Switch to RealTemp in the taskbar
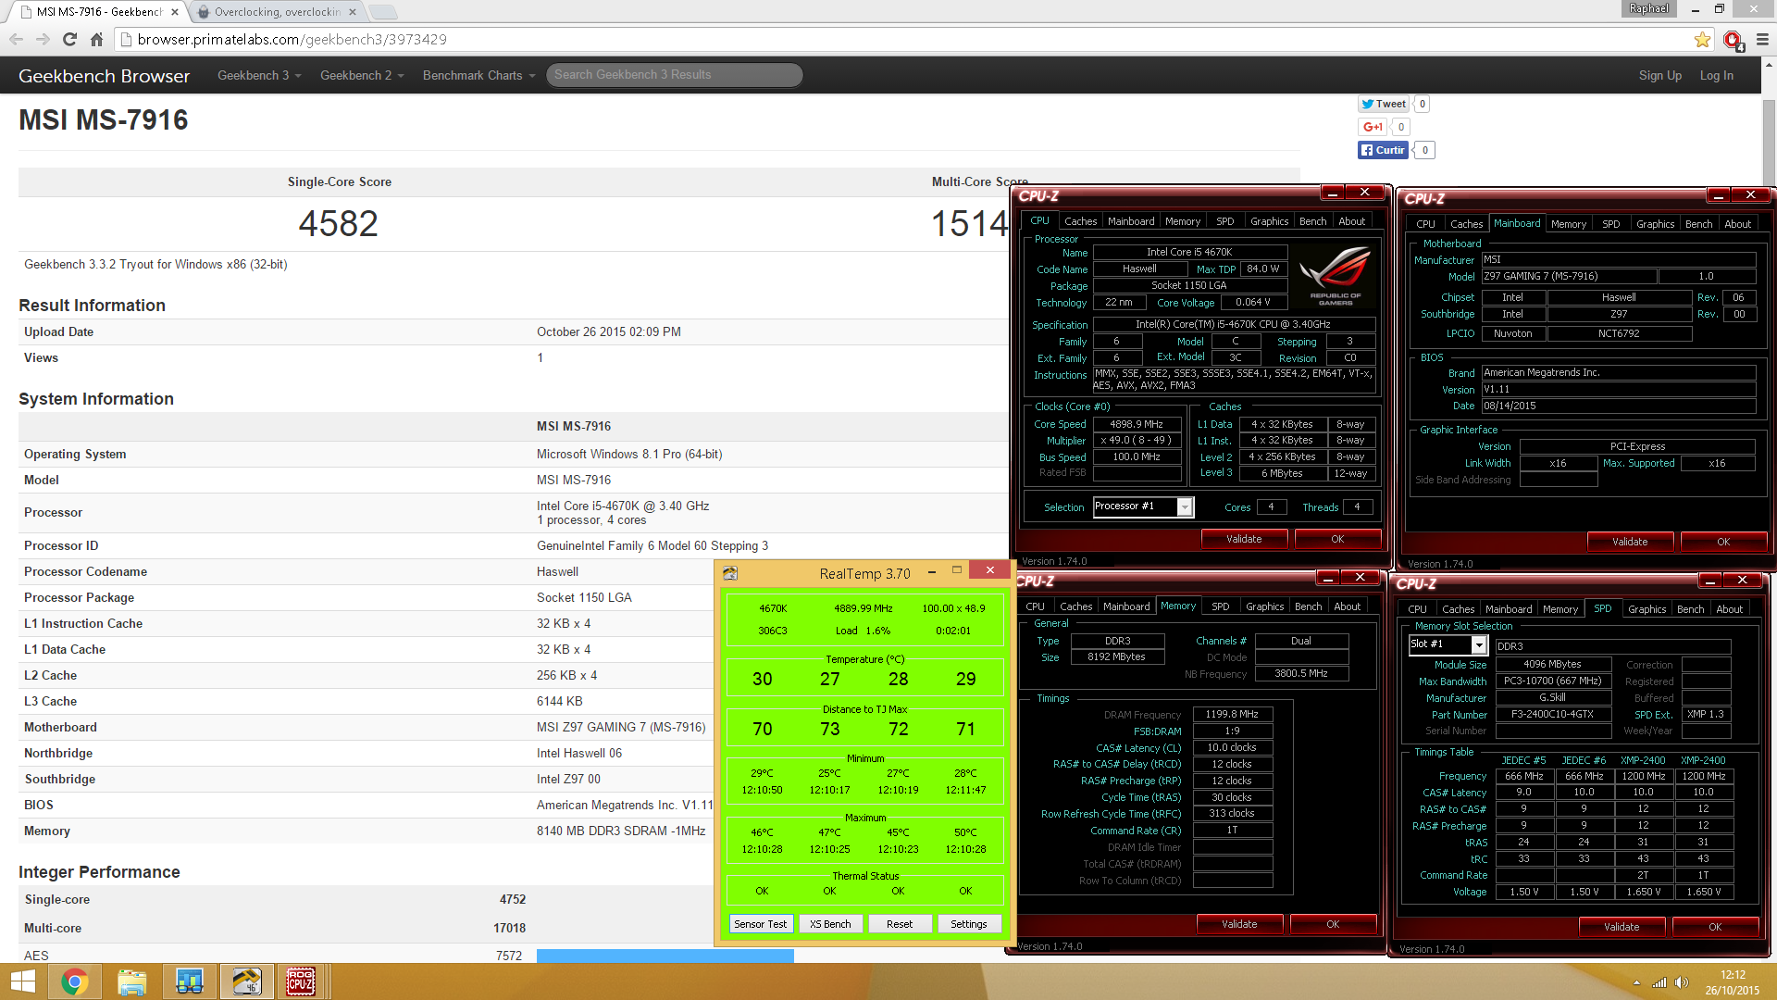This screenshot has height=1000, width=1777. coord(246,981)
